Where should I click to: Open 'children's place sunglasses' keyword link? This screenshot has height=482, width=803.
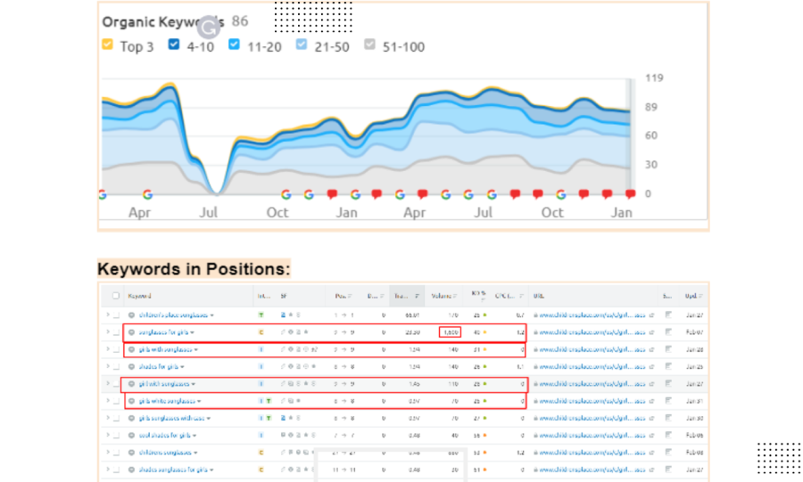173,315
